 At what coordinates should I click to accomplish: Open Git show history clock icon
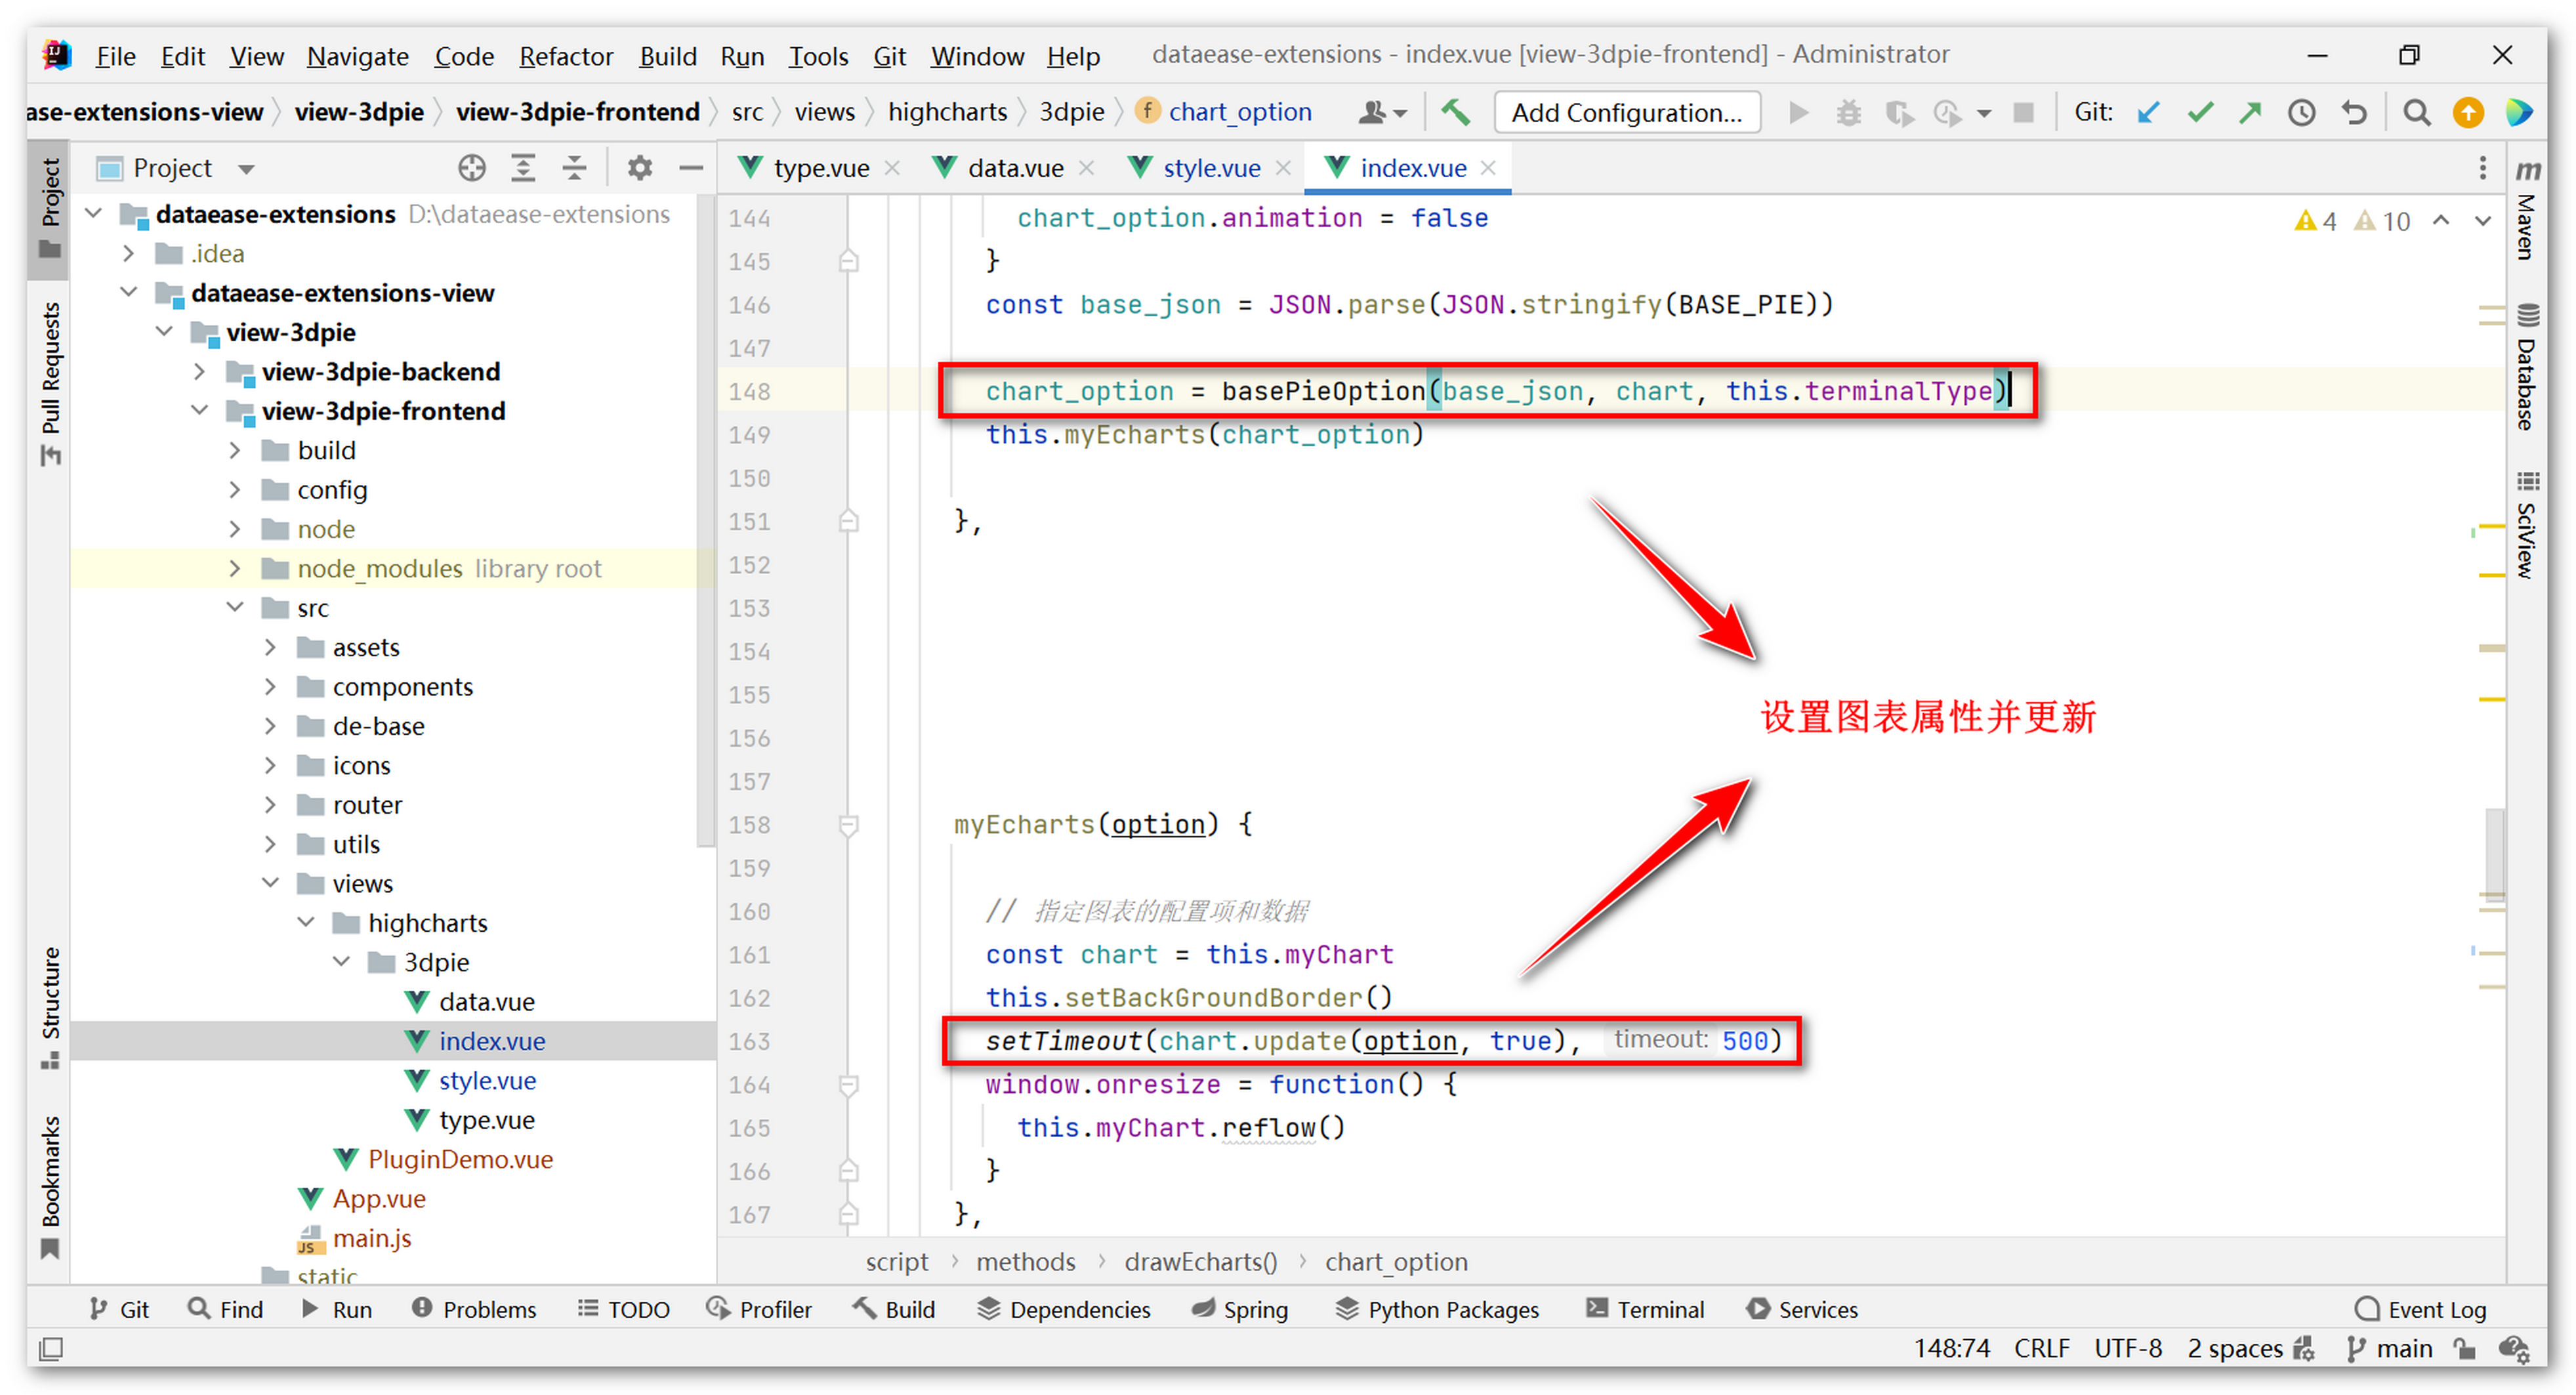[2301, 112]
